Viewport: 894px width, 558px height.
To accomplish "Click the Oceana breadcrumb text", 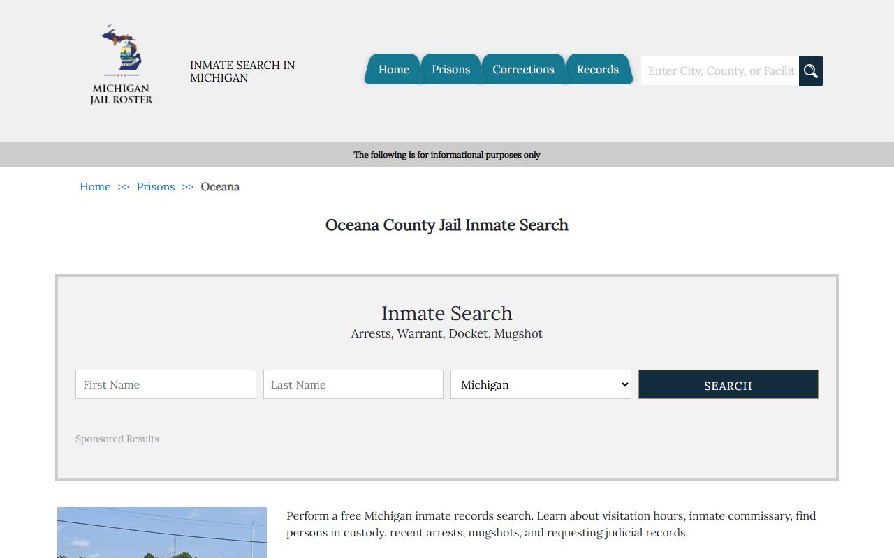I will coord(220,187).
